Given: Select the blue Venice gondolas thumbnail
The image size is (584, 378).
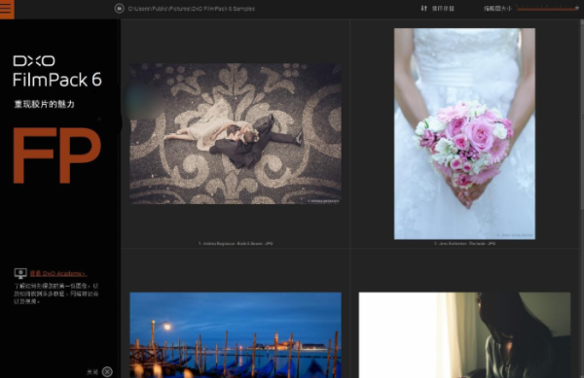Looking at the screenshot, I should 236,335.
